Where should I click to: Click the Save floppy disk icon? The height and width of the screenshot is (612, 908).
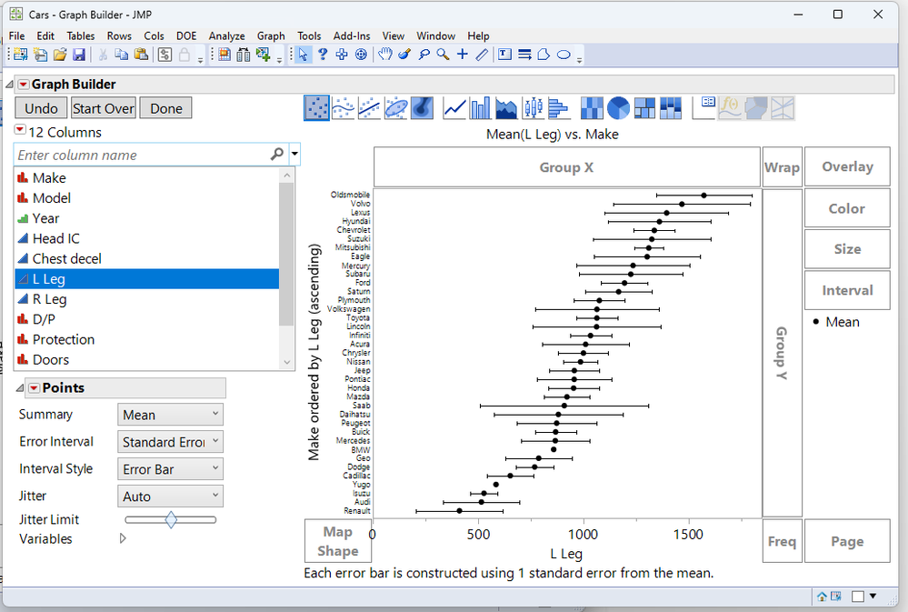(79, 55)
